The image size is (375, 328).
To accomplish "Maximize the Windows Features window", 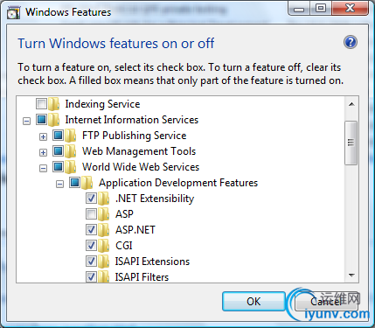I will tap(321, 9).
